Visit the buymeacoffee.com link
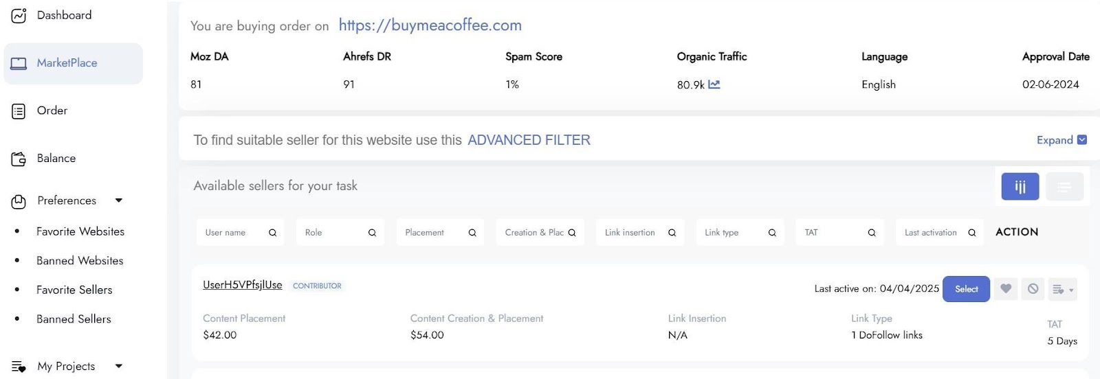 (430, 25)
